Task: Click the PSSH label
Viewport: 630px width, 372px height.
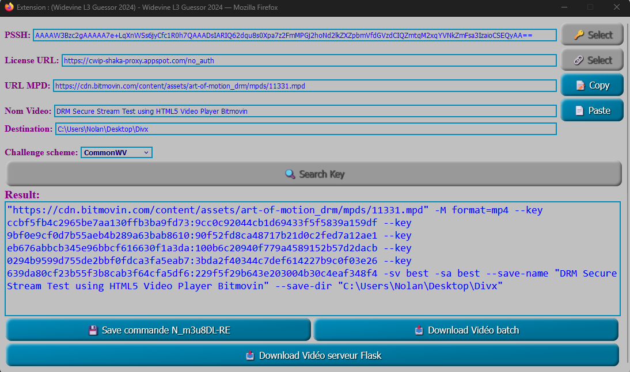Action: (17, 35)
